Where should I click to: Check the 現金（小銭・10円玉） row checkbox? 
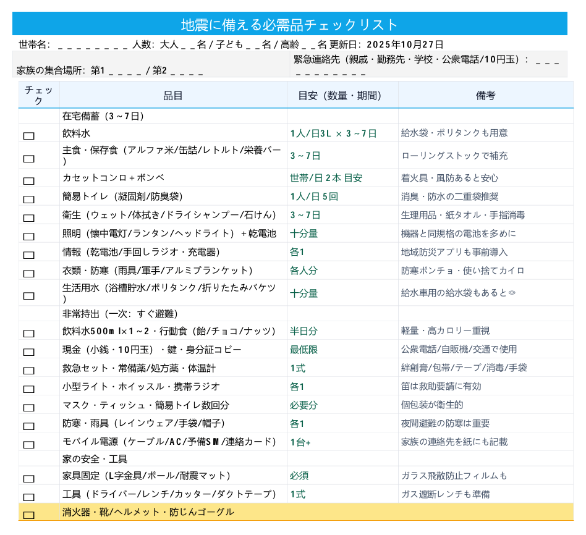click(28, 352)
